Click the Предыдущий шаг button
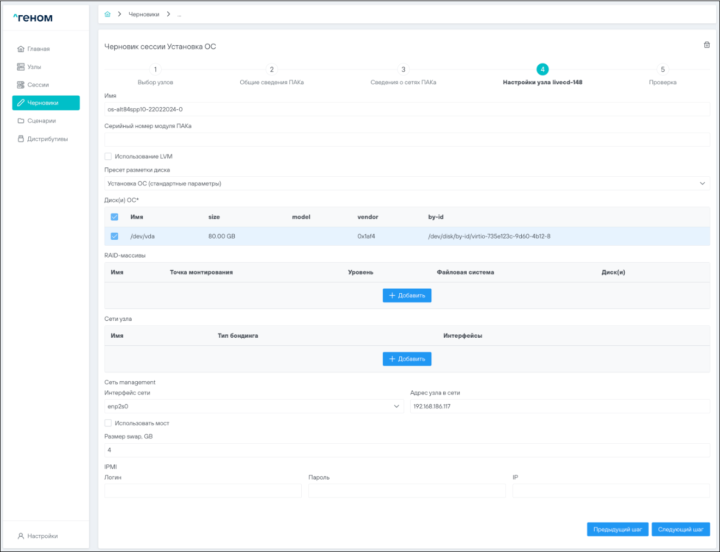 click(x=617, y=529)
